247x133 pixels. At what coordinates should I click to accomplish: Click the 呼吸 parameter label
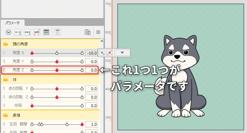pos(18,106)
